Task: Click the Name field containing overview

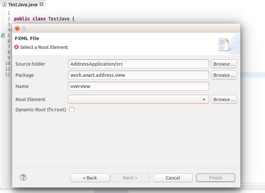Action: pyautogui.click(x=139, y=86)
